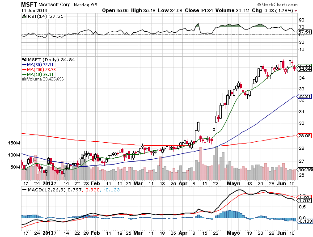This screenshot has height=237, width=313.
Task: Click the Volume 39.4M header value
Action: coord(233,10)
